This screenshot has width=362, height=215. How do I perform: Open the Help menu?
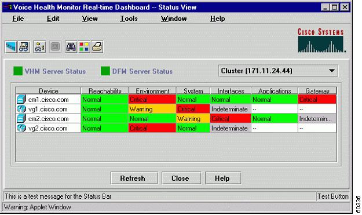(217, 19)
